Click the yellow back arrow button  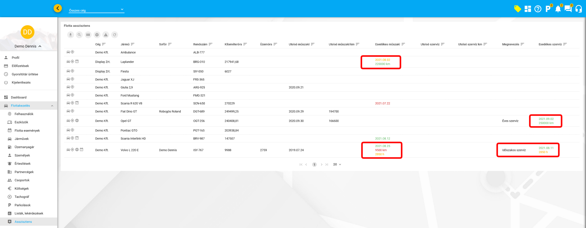58,8
